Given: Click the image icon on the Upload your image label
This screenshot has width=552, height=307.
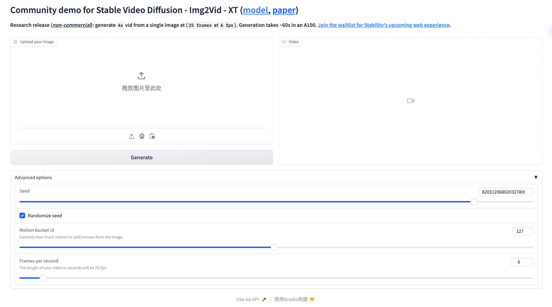Looking at the screenshot, I should coord(15,42).
